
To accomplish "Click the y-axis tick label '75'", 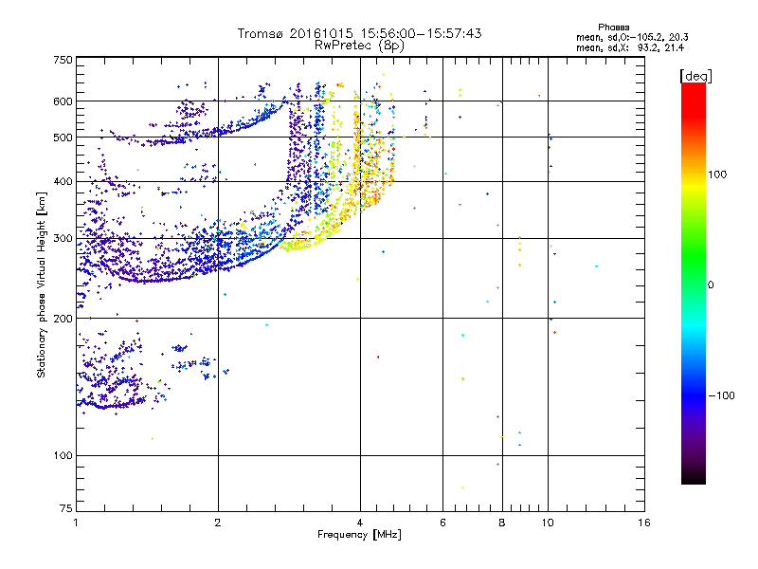I will point(66,508).
